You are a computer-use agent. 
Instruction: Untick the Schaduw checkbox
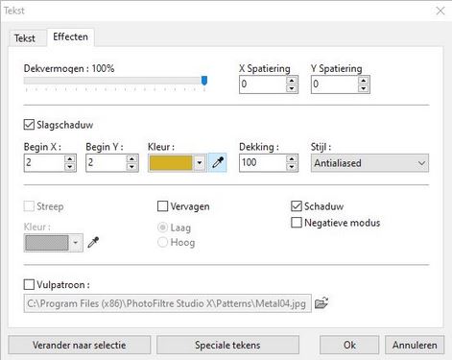pyautogui.click(x=297, y=206)
